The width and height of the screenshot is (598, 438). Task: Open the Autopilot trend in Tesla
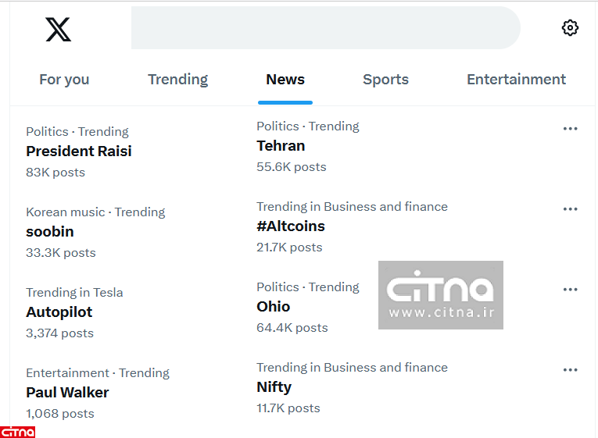59,312
